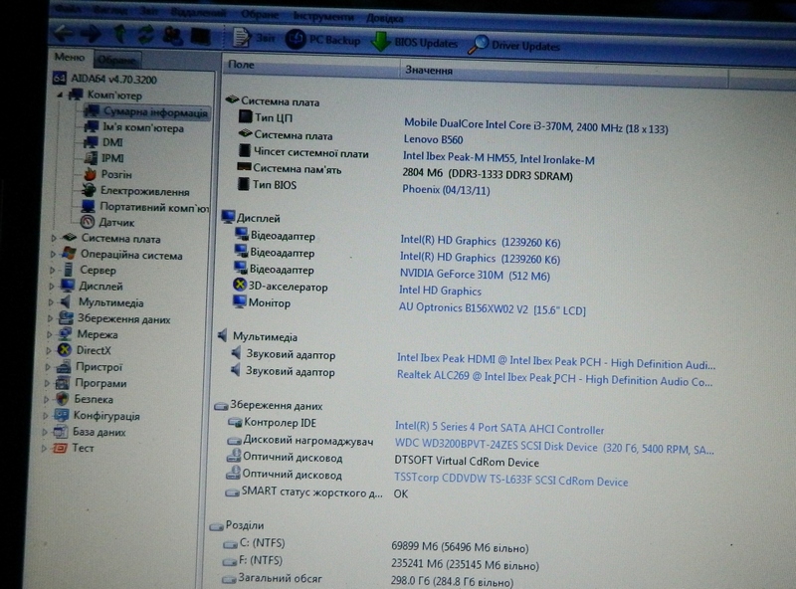
Task: Open the Звіт report toolbar button
Action: pos(255,38)
